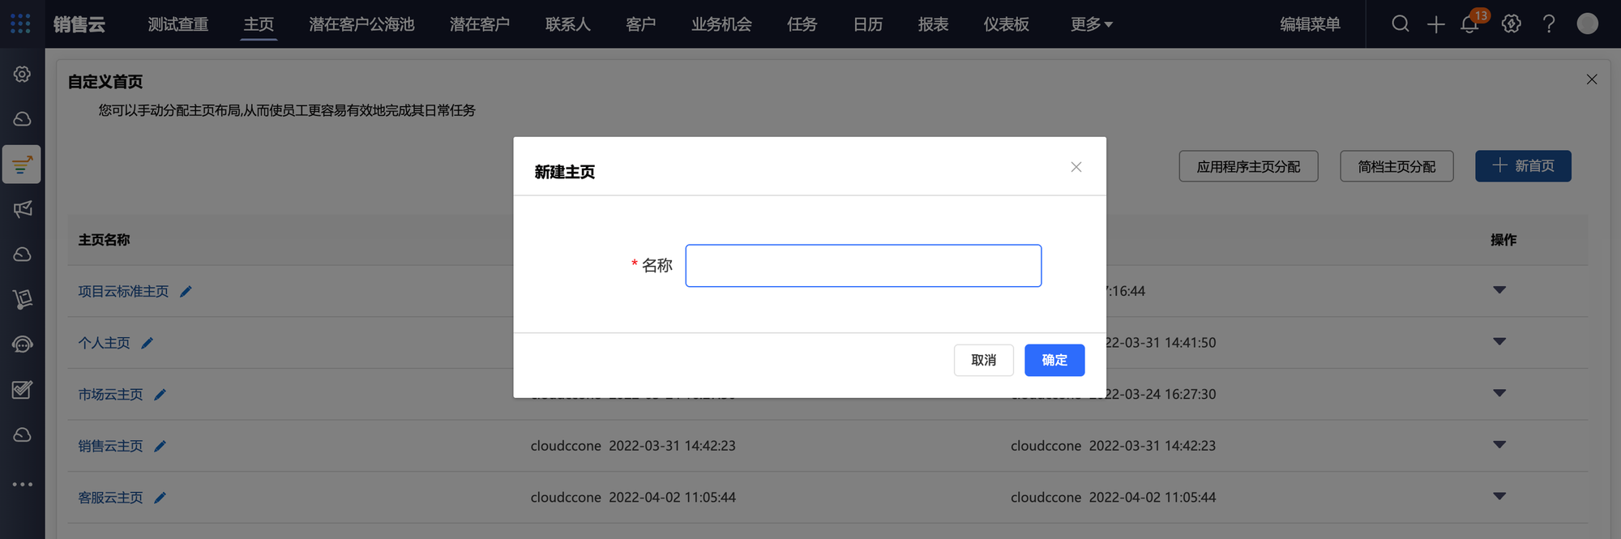Click the 取消 button in dialog
The height and width of the screenshot is (539, 1621).
tap(983, 360)
